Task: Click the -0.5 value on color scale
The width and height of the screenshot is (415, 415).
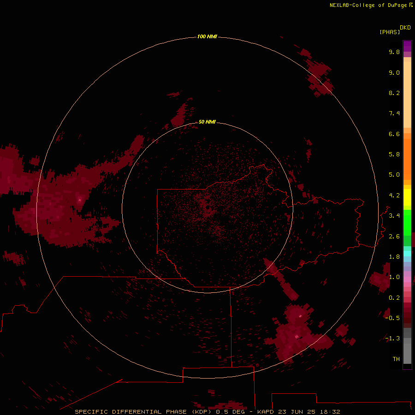Action: coord(392,318)
